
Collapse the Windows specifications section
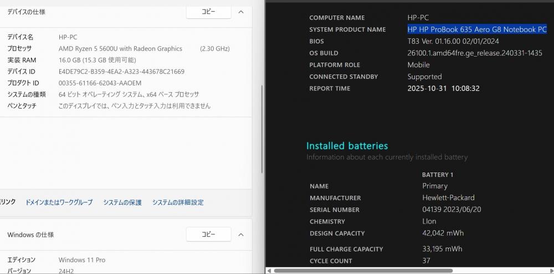241,235
